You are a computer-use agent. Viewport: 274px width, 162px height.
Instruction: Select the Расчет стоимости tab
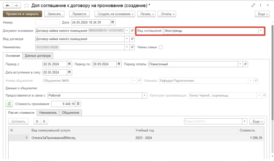coord(21,113)
